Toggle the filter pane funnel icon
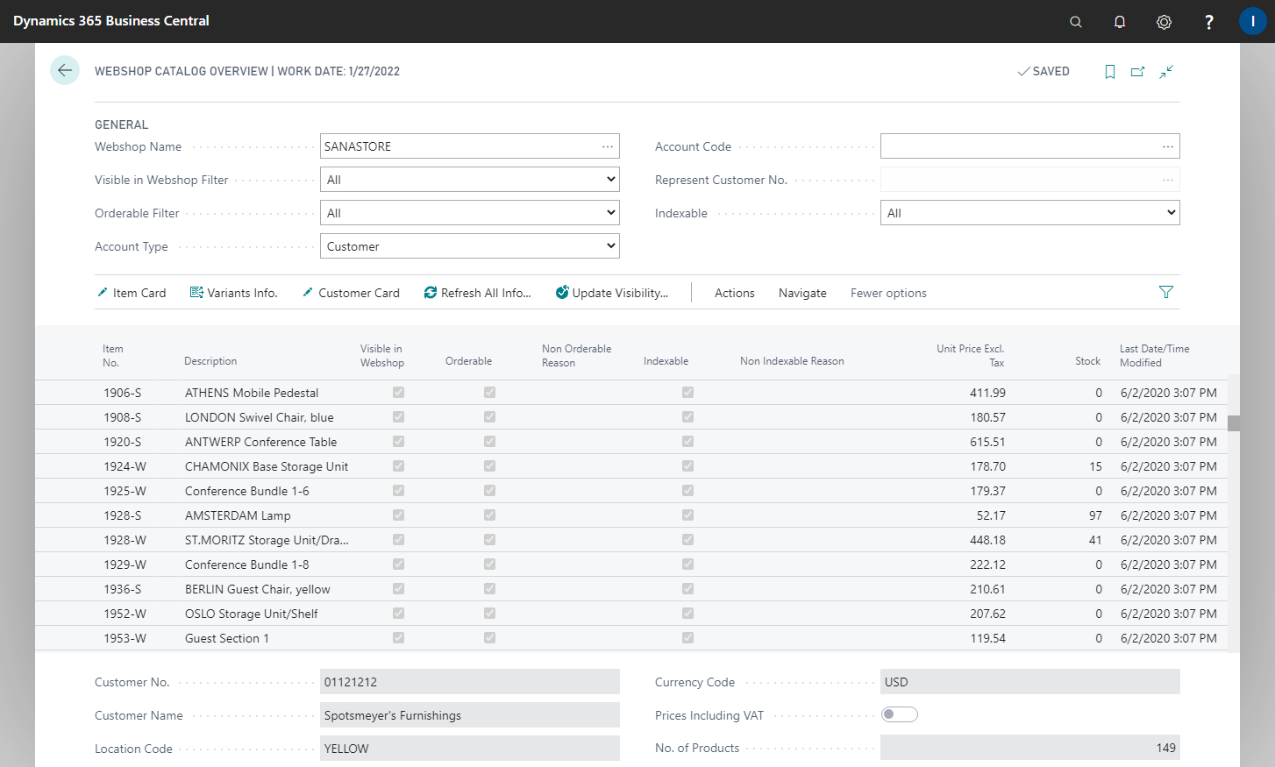This screenshot has height=767, width=1275. 1166,292
